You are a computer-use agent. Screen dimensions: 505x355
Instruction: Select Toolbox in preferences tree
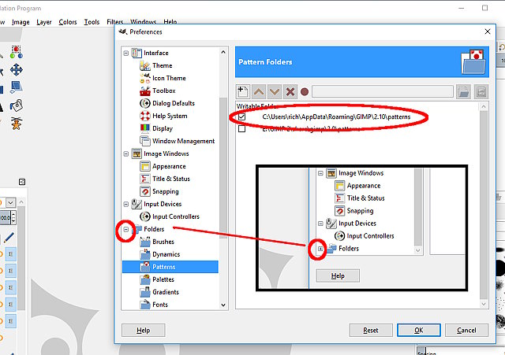163,91
